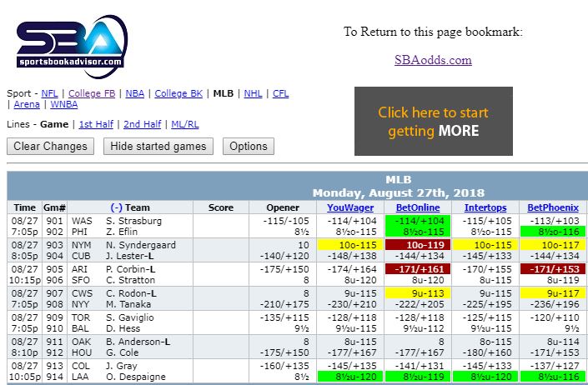Click game number 909 TOR row
This screenshot has width=588, height=385.
coord(54,317)
